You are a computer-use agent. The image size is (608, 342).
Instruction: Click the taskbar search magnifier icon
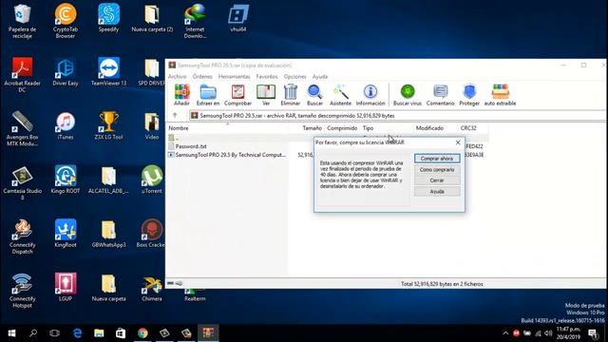click(x=33, y=333)
